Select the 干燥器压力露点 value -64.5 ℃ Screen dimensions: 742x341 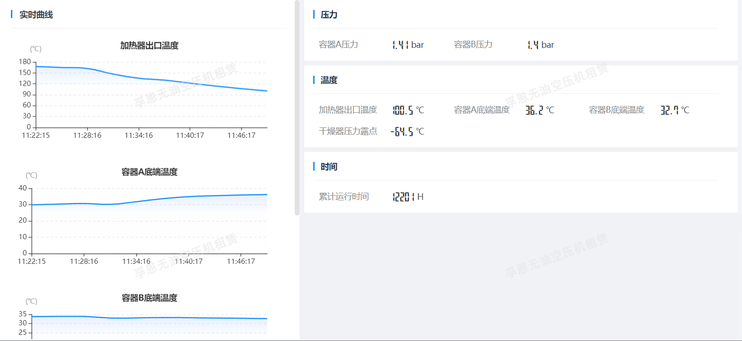pyautogui.click(x=406, y=131)
